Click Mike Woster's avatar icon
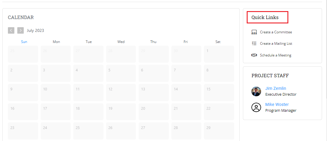Image resolution: width=327 pixels, height=141 pixels. coord(256,107)
